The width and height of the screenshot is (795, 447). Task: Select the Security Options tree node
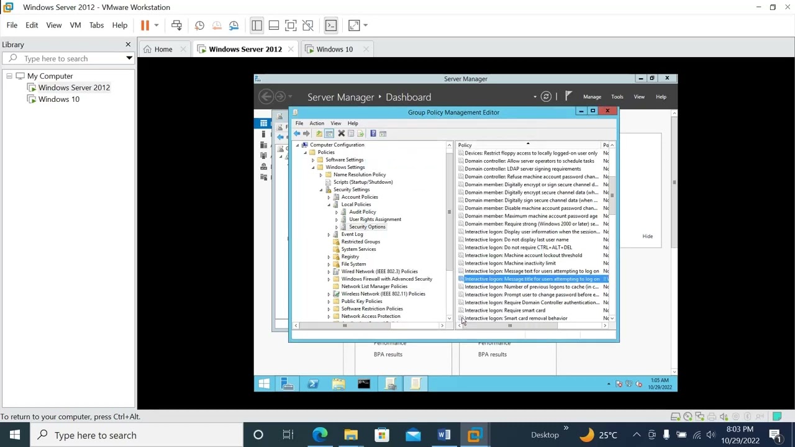[367, 227]
